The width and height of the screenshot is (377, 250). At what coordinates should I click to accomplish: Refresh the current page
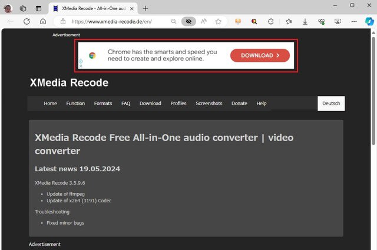click(x=27, y=22)
